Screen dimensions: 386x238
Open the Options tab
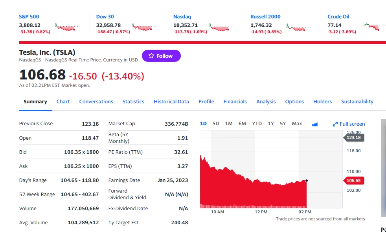coord(294,102)
